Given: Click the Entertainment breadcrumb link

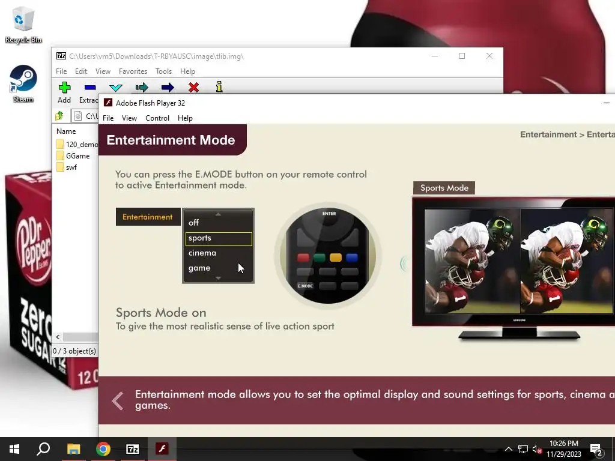Looking at the screenshot, I should 548,134.
